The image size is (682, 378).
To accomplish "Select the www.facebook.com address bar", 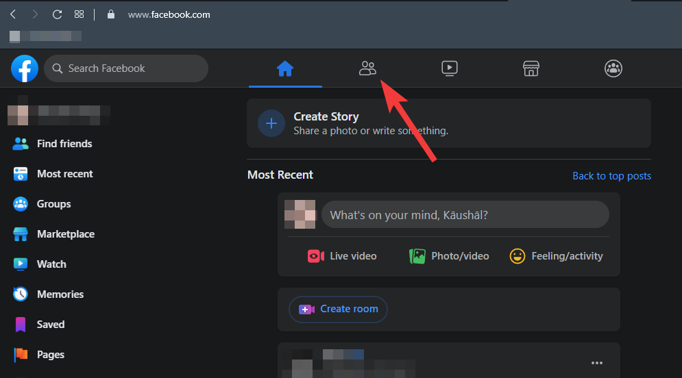I will tap(169, 15).
